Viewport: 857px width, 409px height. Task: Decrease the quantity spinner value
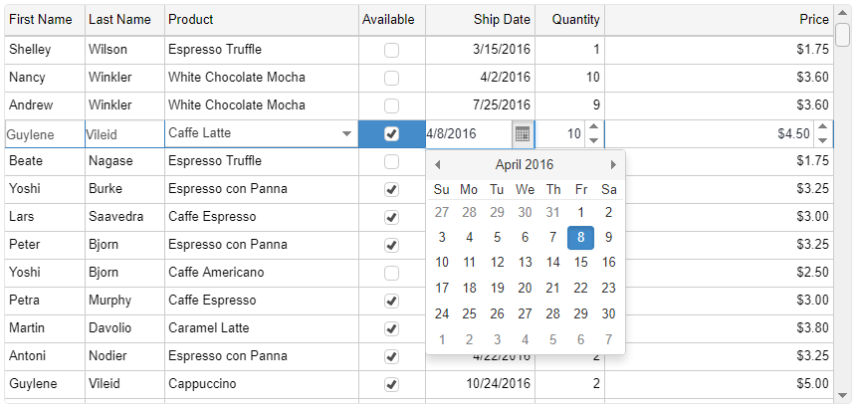click(593, 140)
